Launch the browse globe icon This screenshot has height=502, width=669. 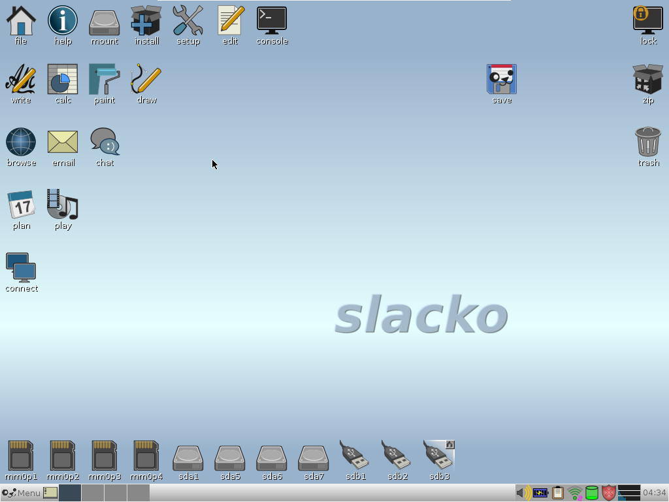tap(21, 142)
